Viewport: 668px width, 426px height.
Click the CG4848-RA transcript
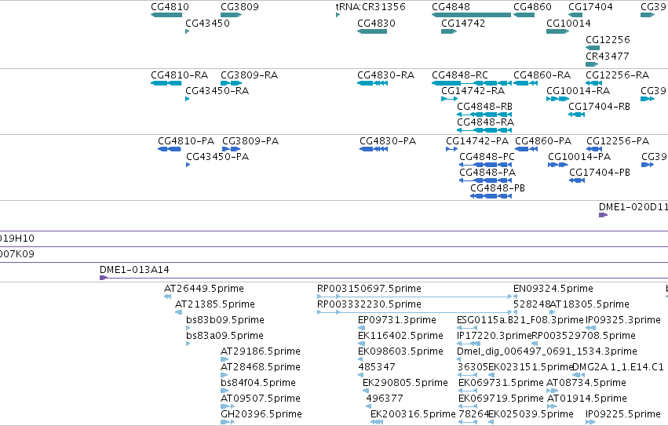(x=484, y=130)
